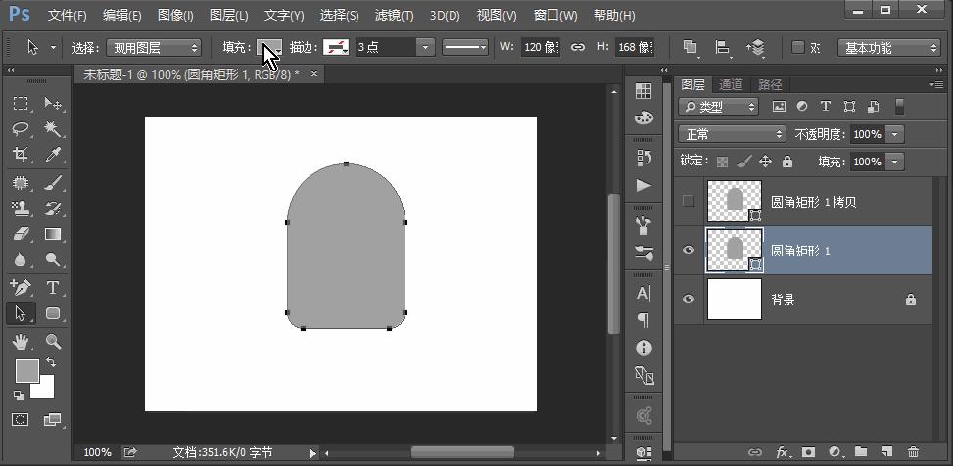953x466 pixels.
Task: Open the 不透明度 percentage dropdown arrow
Action: 895,134
